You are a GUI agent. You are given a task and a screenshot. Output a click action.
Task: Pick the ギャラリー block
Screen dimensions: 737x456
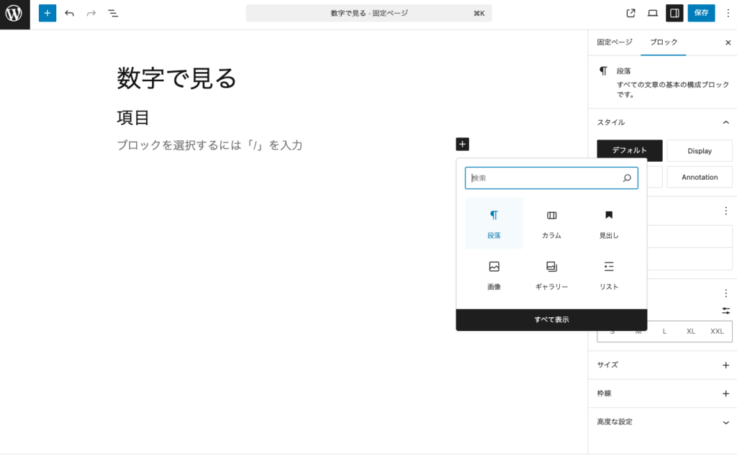click(x=551, y=275)
